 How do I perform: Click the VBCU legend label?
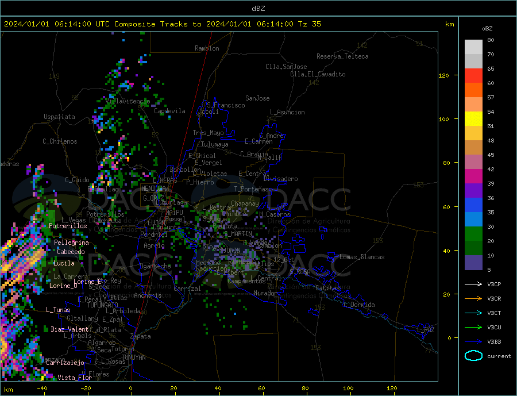click(x=494, y=328)
